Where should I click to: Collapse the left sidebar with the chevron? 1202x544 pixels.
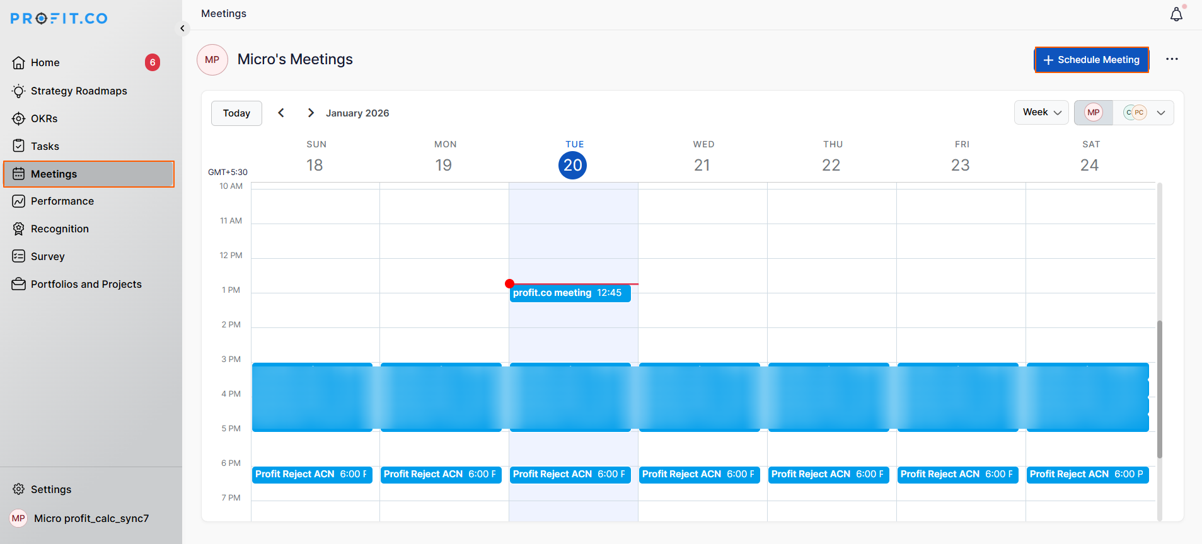click(182, 28)
